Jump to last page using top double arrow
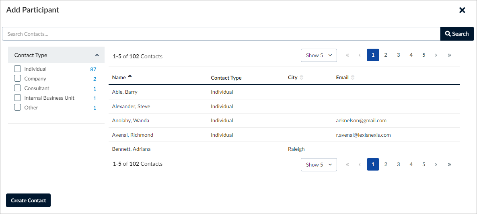 click(449, 55)
